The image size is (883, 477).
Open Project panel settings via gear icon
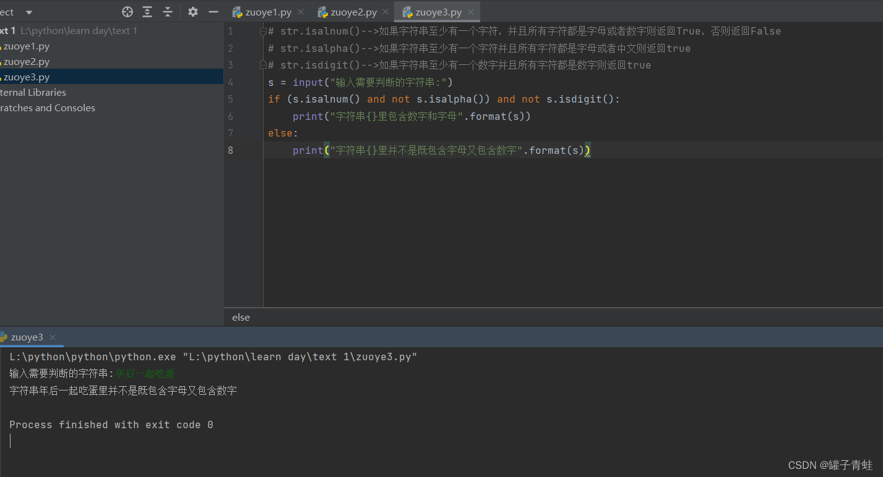(192, 12)
